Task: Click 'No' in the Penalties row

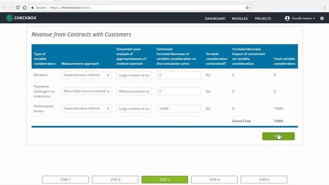Action: pyautogui.click(x=208, y=75)
